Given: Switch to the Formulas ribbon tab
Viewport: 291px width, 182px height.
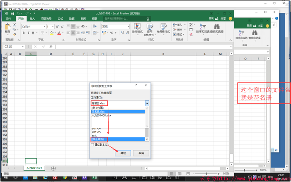Looking at the screenshot, I should pyautogui.click(x=60, y=19).
